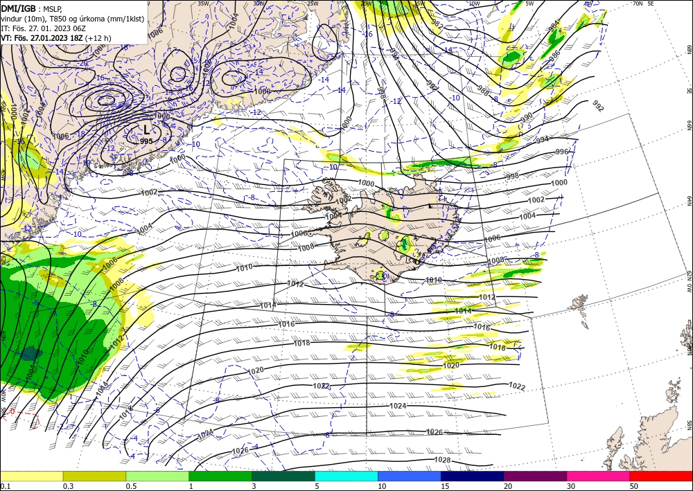This screenshot has height=491, width=693.
Task: Click the '995' low pressure value label
Action: (x=146, y=141)
